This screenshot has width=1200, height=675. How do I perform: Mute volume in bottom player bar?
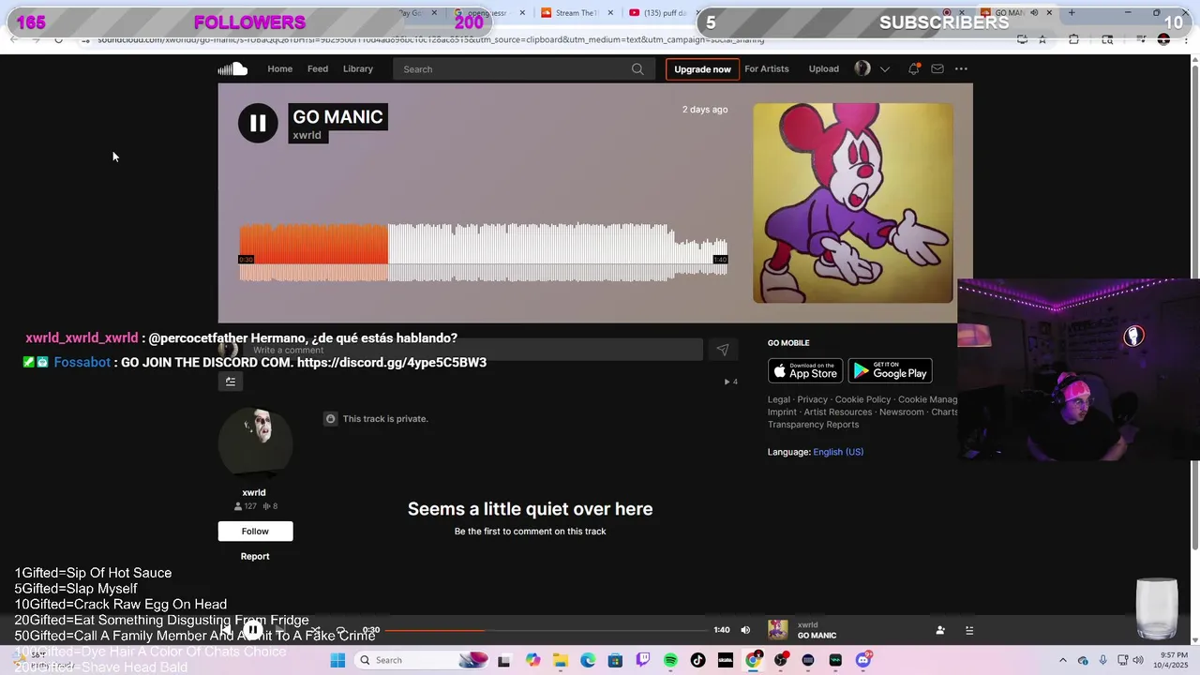pos(745,630)
